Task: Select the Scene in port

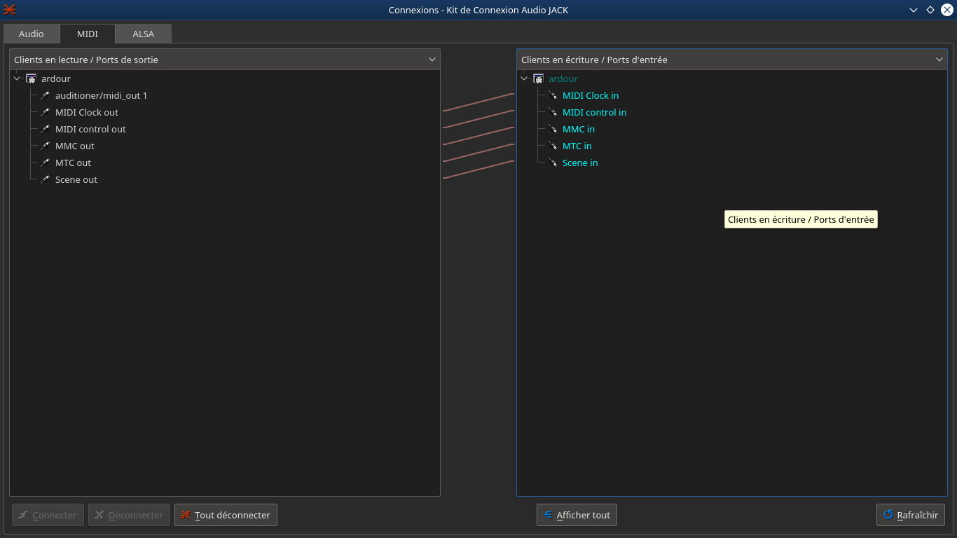Action: 732,163
